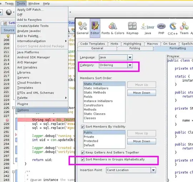Switch to the Code Templates tab
The width and height of the screenshot is (193, 182).
coord(93,44)
